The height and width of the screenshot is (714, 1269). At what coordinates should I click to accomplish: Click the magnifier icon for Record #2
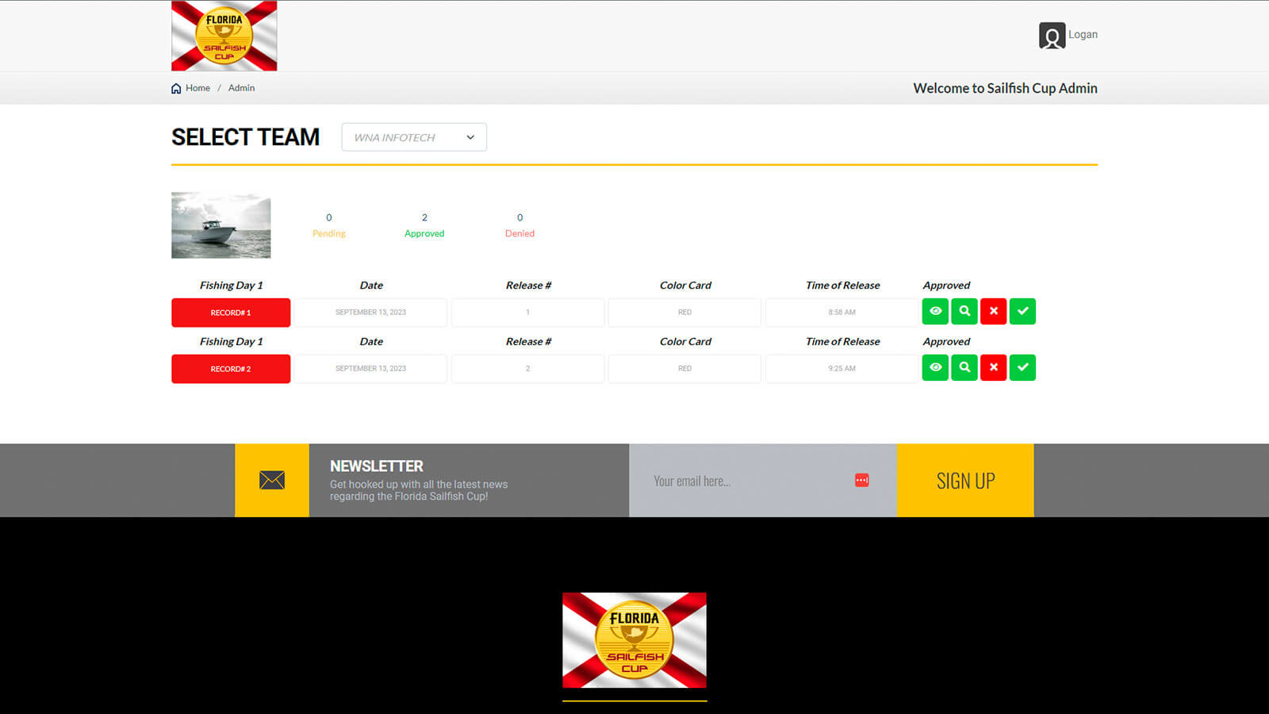click(x=964, y=368)
